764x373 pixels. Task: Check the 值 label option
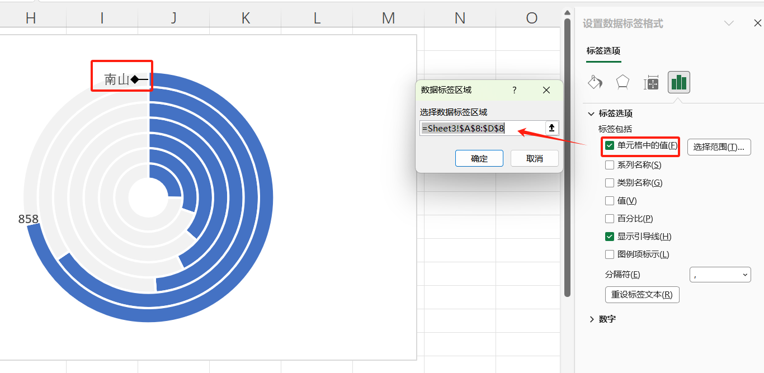609,200
